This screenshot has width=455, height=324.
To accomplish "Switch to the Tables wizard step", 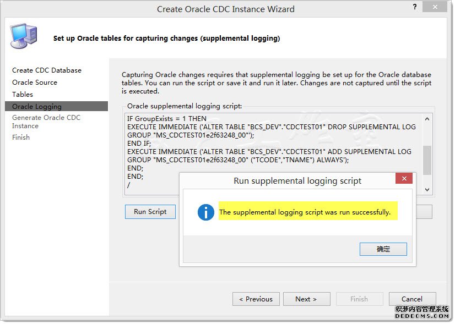I will pyautogui.click(x=23, y=95).
